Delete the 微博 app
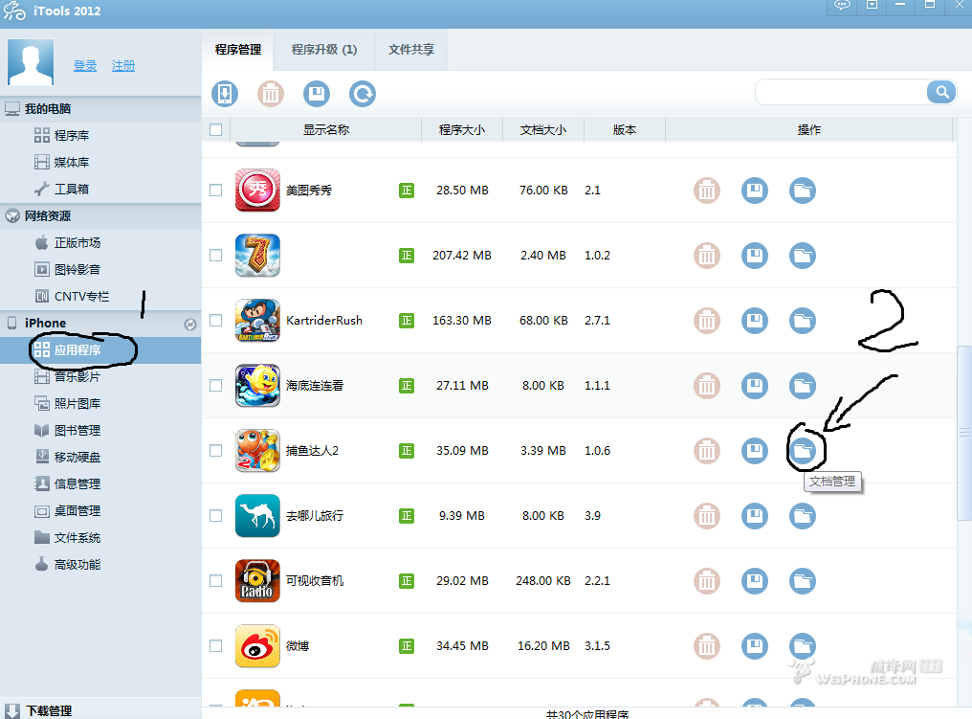The height and width of the screenshot is (719, 972). click(x=707, y=646)
